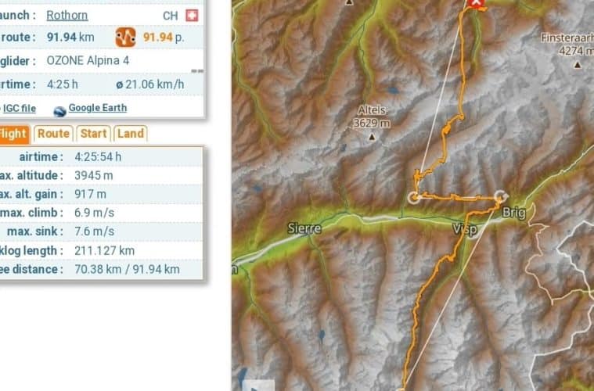Switch to the Start tab

click(93, 134)
